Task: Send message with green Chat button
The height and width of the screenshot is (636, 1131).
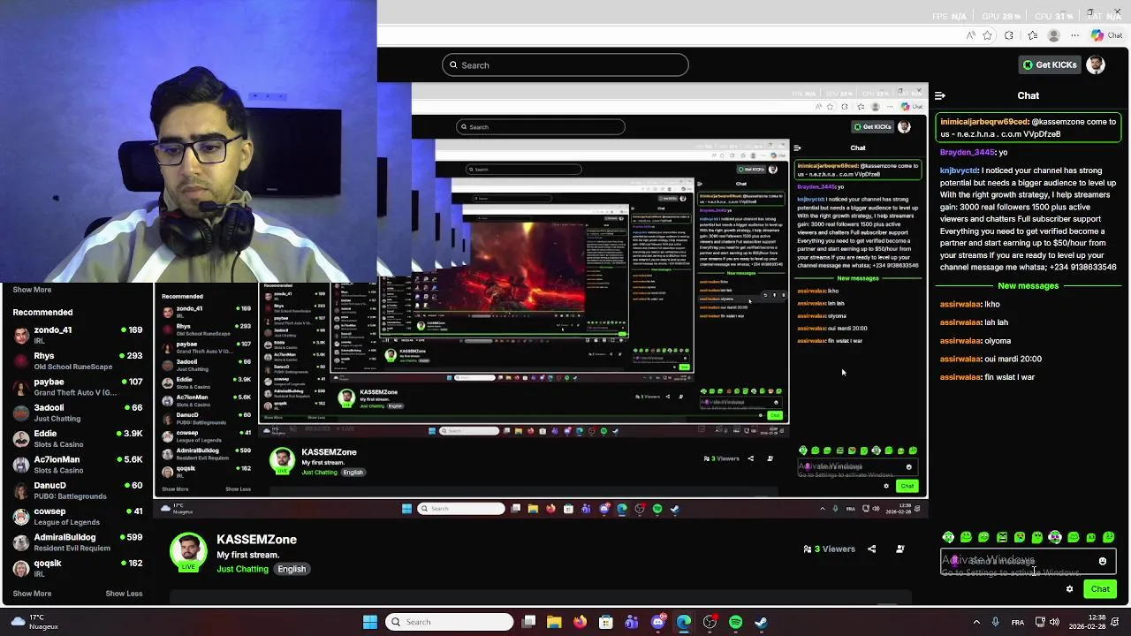Action: (x=1100, y=589)
